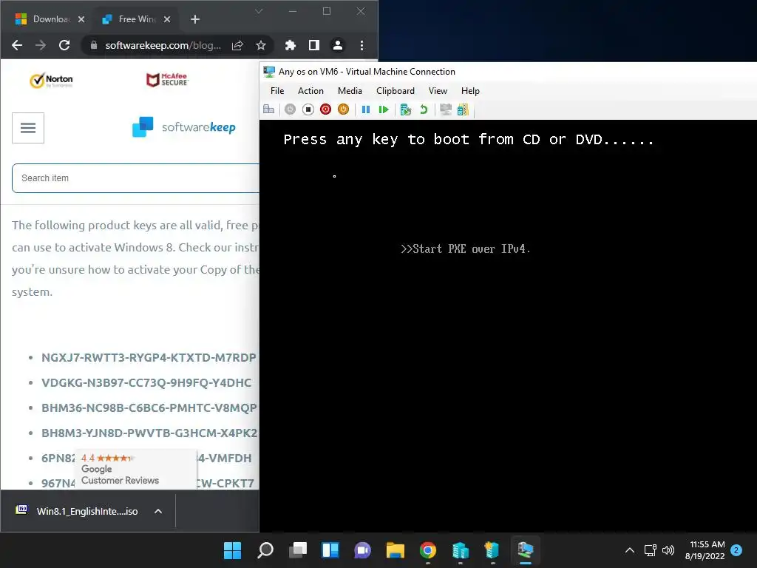Revert the VM using the green arrow icon
This screenshot has width=757, height=568.
coord(424,109)
